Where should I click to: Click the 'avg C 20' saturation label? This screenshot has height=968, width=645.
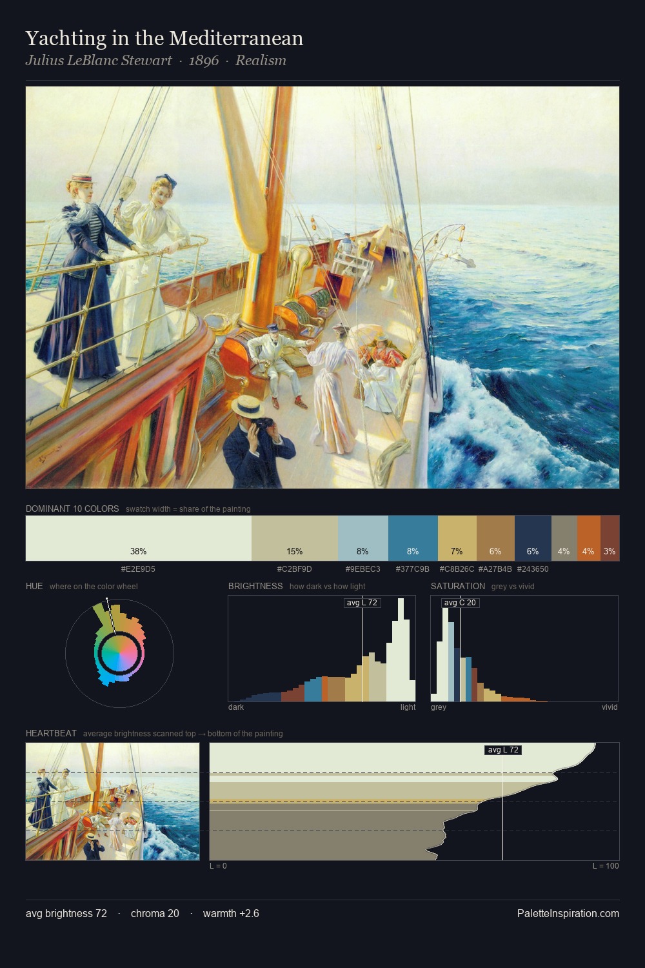click(460, 603)
